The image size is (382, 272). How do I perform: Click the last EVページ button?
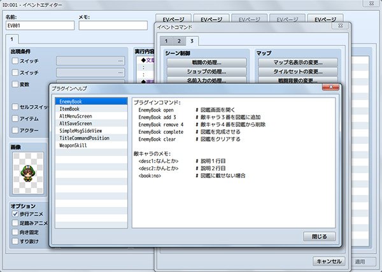[325, 18]
